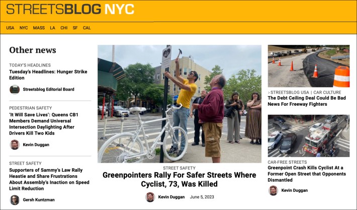Open the CAL edition
Viewport: 357px width, 210px height.
click(86, 28)
